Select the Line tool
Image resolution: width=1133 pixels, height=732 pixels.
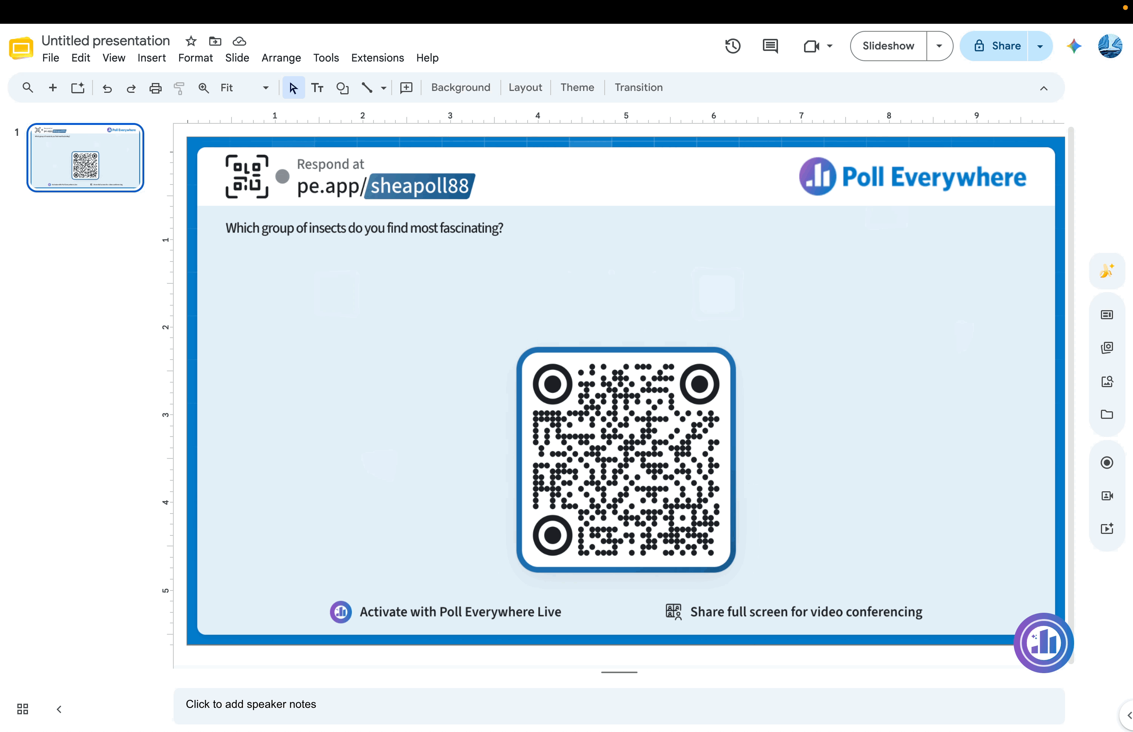[x=367, y=88]
